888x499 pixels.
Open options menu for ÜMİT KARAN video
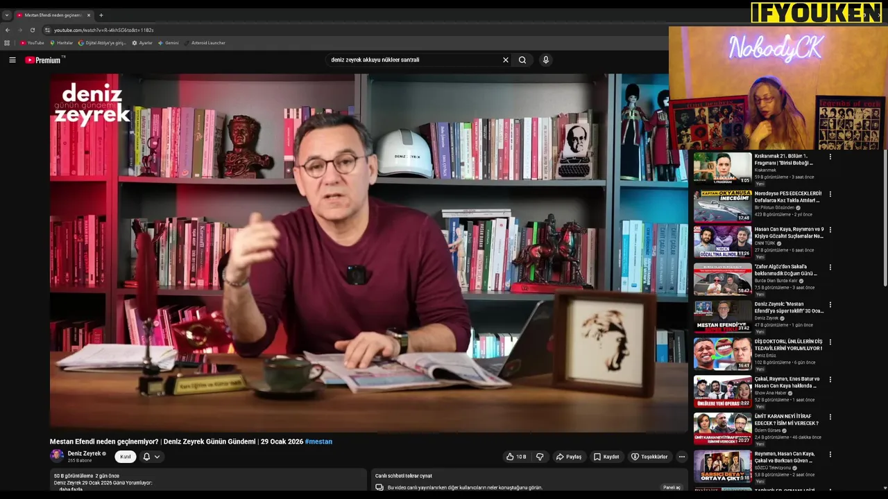[x=830, y=417]
